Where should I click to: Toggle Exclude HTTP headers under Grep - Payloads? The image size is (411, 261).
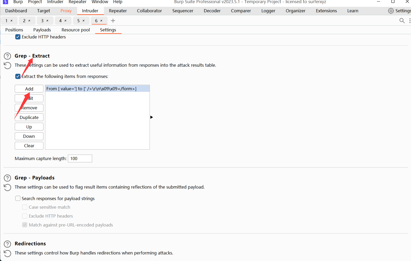point(25,216)
